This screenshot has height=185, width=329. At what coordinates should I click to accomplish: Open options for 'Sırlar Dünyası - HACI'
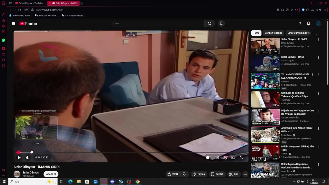click(319, 57)
